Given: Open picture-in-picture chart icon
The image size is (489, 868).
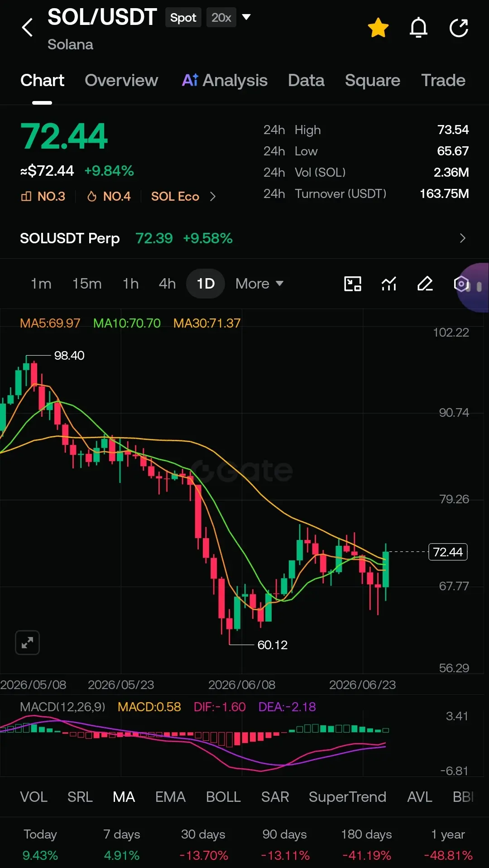Looking at the screenshot, I should tap(353, 284).
